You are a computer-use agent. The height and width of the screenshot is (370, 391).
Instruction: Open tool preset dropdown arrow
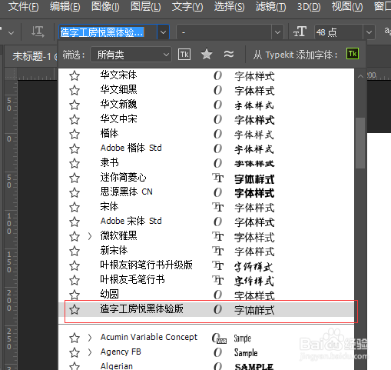tap(11, 33)
